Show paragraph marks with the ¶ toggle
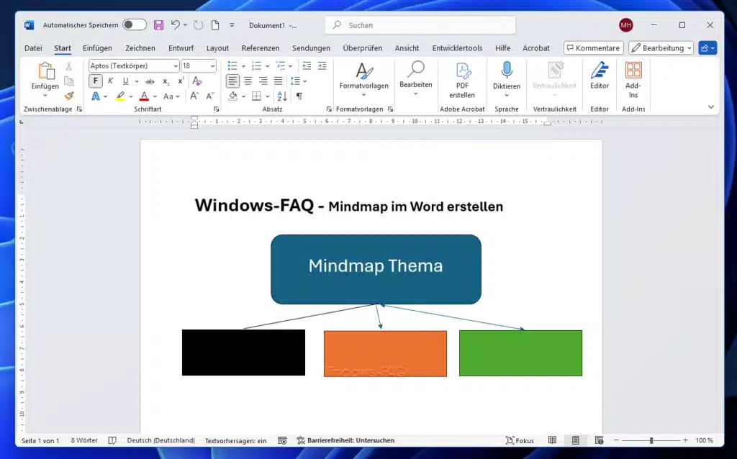737x459 pixels. 300,96
